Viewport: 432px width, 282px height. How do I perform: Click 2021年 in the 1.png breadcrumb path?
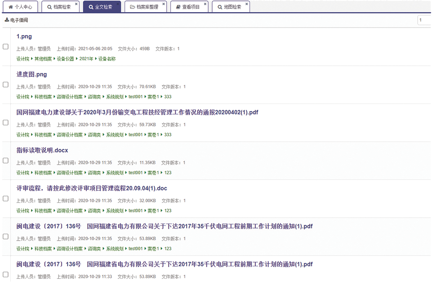point(86,59)
